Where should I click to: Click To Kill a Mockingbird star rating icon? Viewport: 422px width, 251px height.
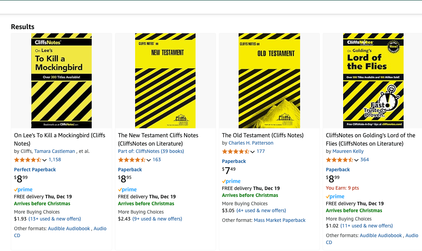[x=28, y=160]
